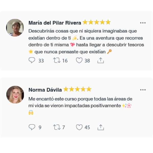Like Norma Dávila's review with heart icon
The height and width of the screenshot is (153, 153).
pyautogui.click(x=79, y=127)
